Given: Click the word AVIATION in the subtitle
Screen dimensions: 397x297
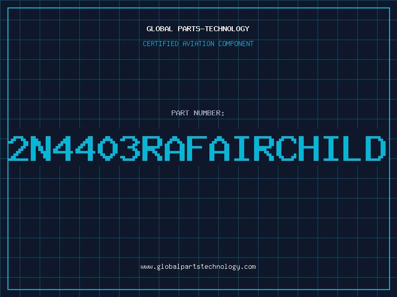Looking at the screenshot, I should [198, 44].
